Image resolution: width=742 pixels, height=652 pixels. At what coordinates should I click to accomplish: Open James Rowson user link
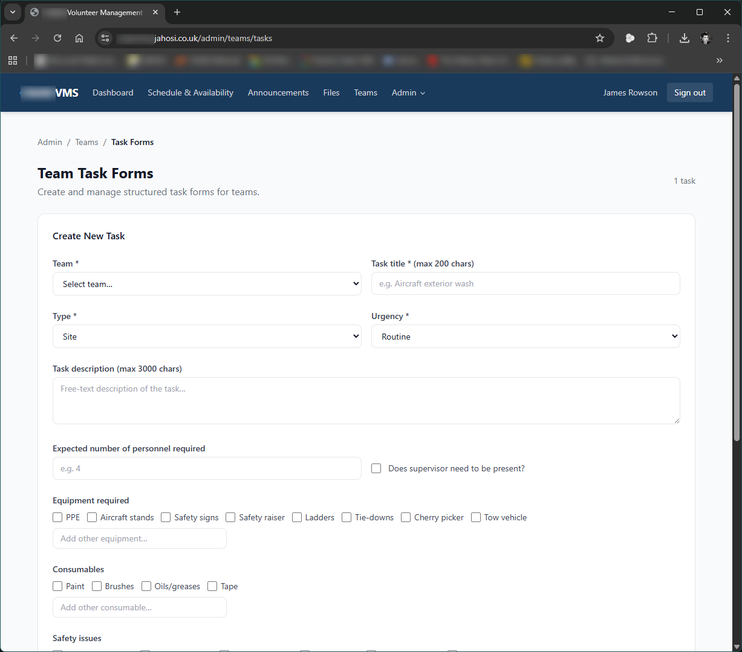(x=630, y=92)
